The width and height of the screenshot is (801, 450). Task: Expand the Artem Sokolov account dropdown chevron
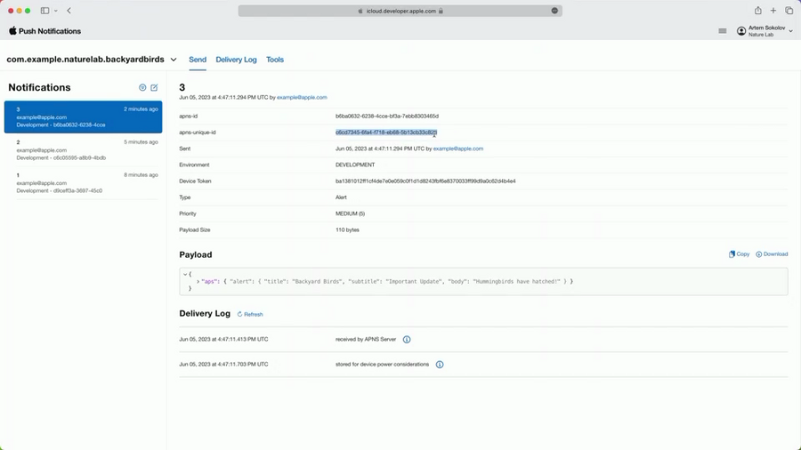coord(791,31)
